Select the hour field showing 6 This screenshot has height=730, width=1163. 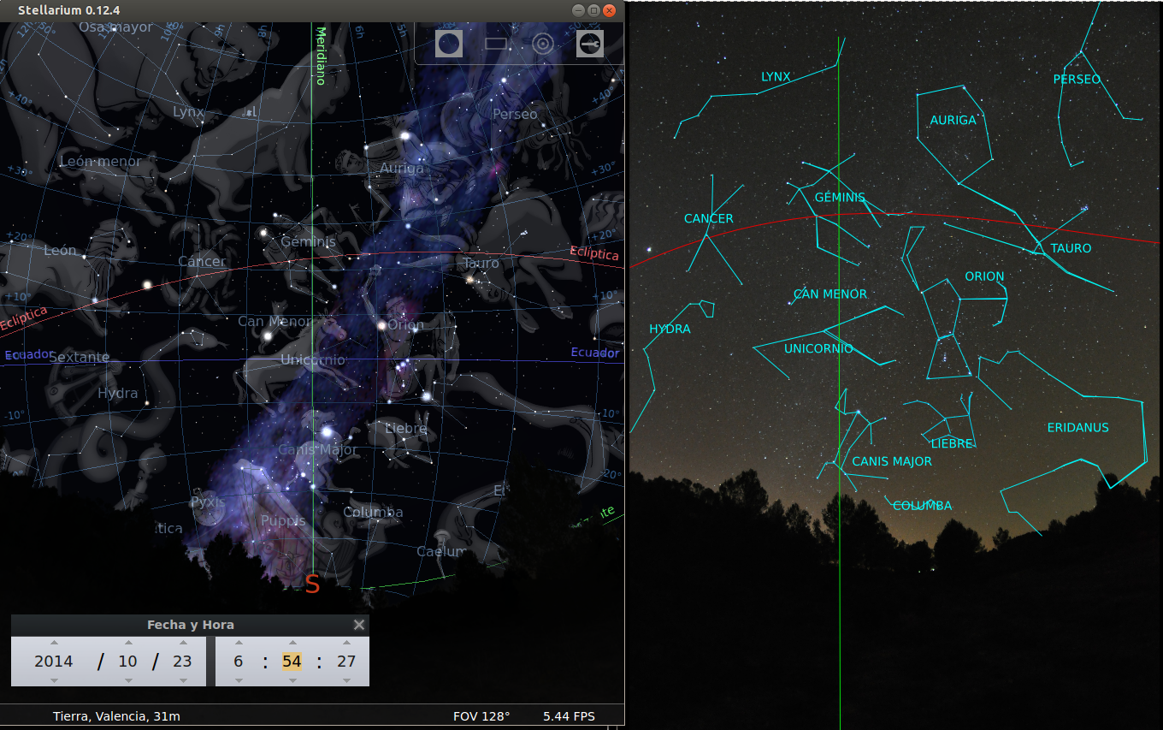238,662
